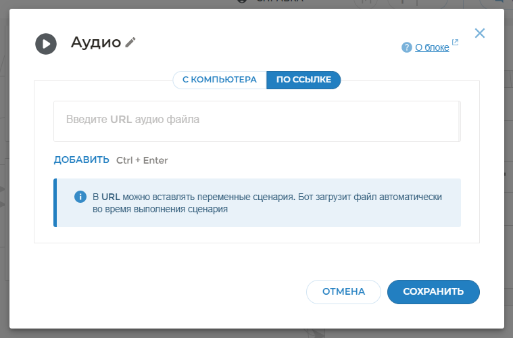Click the blue question mark help icon
The width and height of the screenshot is (513, 338).
click(x=407, y=47)
